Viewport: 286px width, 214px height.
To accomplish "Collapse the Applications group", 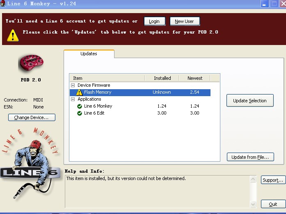I will pyautogui.click(x=73, y=99).
